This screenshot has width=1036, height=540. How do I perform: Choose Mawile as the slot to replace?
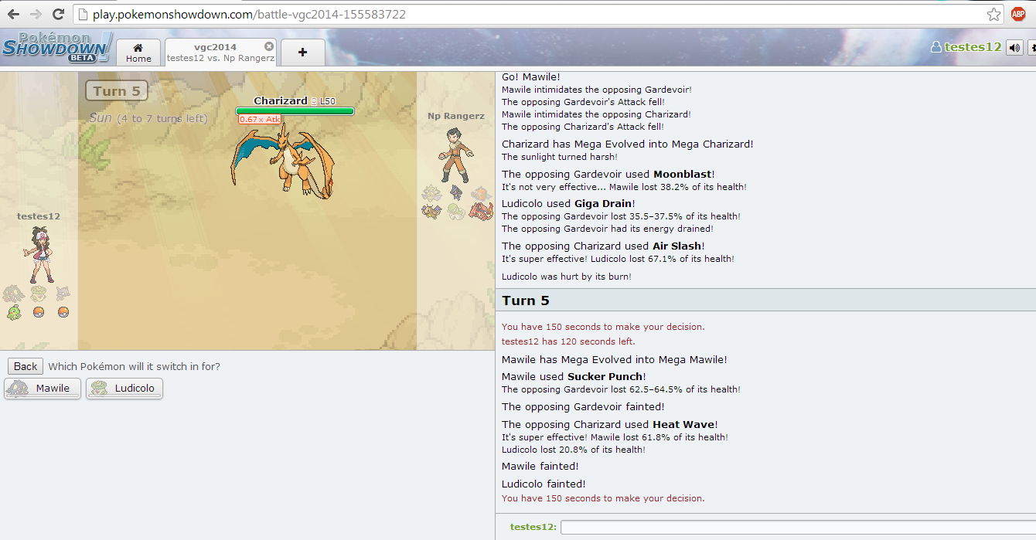click(x=43, y=389)
